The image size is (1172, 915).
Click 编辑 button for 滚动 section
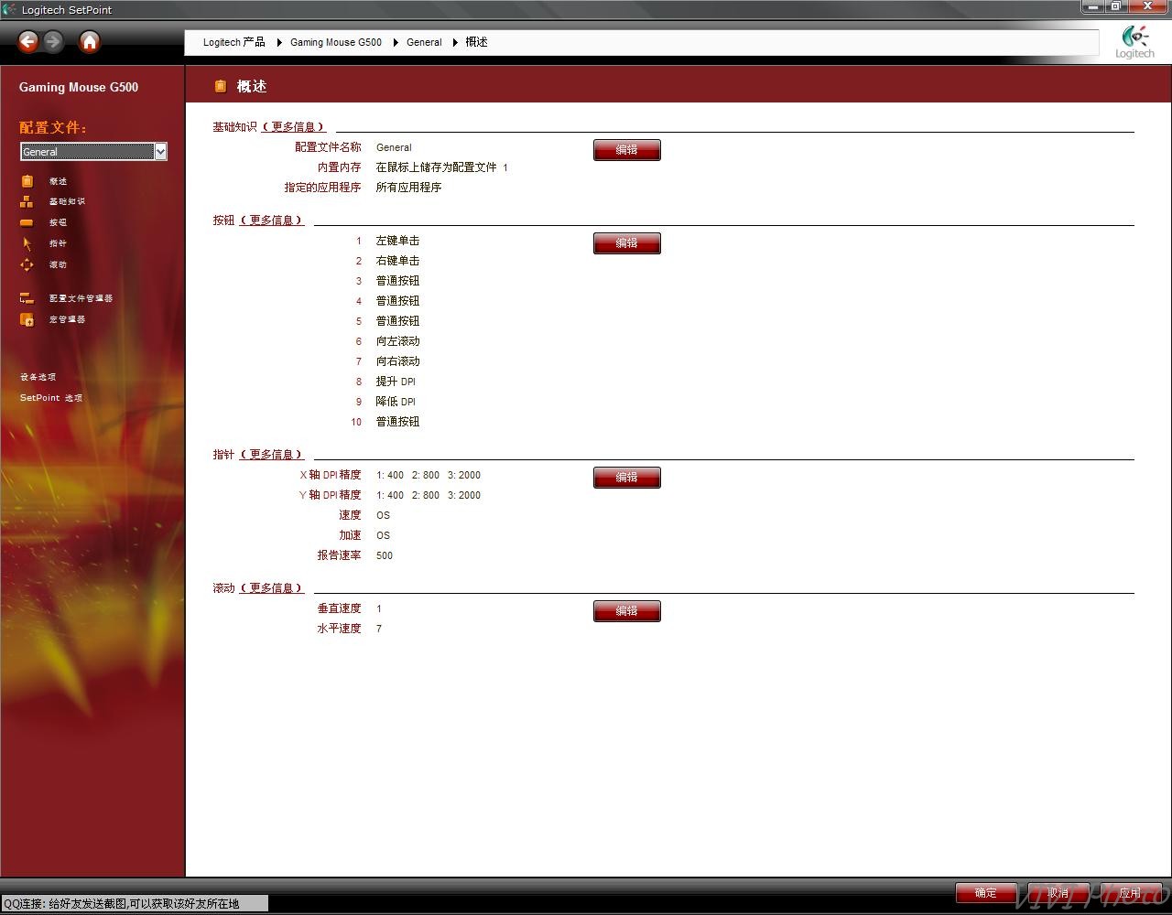(627, 611)
